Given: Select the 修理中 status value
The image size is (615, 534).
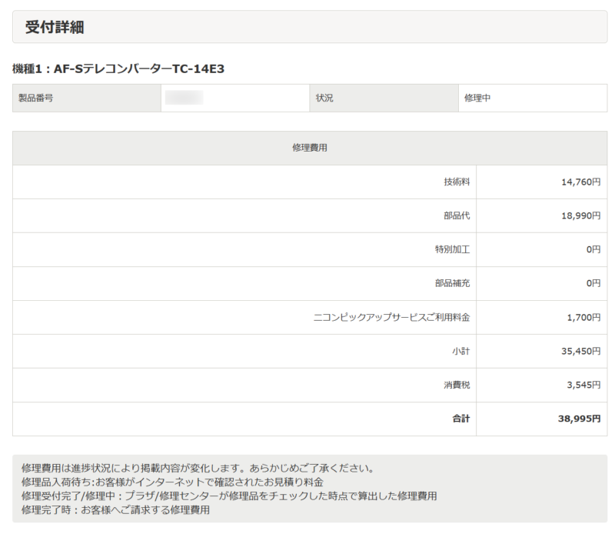Looking at the screenshot, I should [477, 98].
